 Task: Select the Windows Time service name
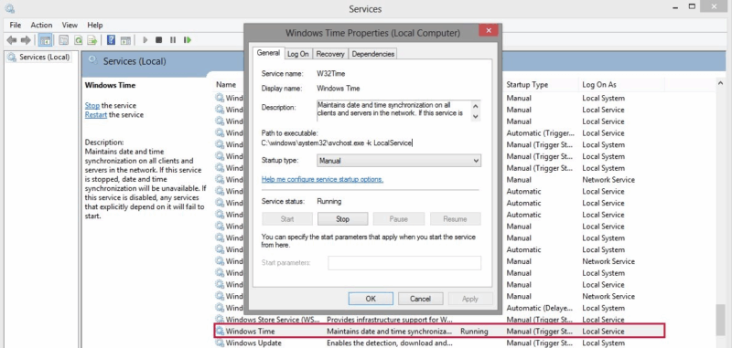coord(250,332)
